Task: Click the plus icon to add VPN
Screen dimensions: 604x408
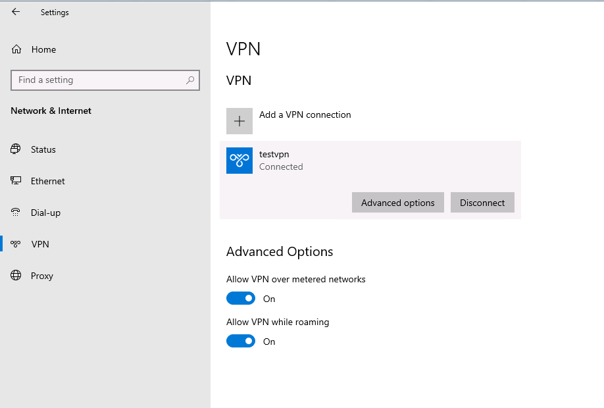Action: (239, 121)
